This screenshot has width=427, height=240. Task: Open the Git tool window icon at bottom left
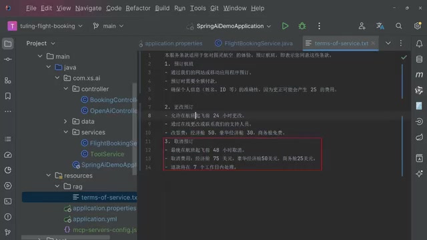[x=8, y=232]
